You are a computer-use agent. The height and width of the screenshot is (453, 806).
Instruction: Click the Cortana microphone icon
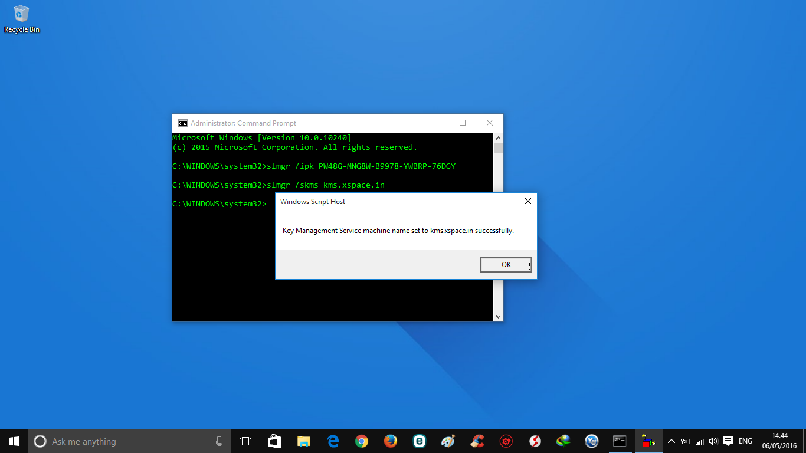tap(219, 441)
